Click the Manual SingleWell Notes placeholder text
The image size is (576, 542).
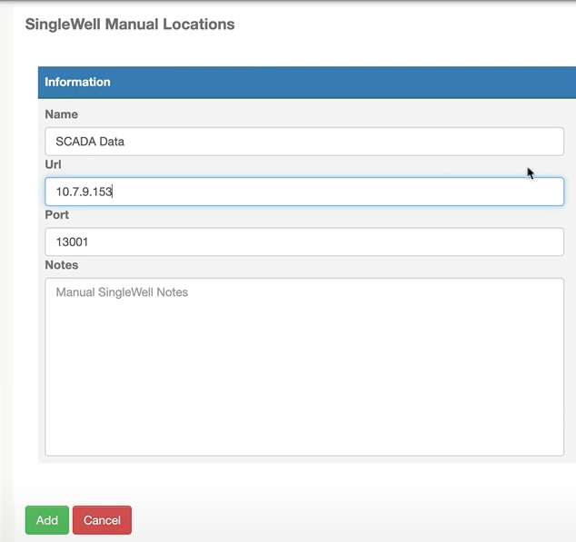pyautogui.click(x=122, y=292)
